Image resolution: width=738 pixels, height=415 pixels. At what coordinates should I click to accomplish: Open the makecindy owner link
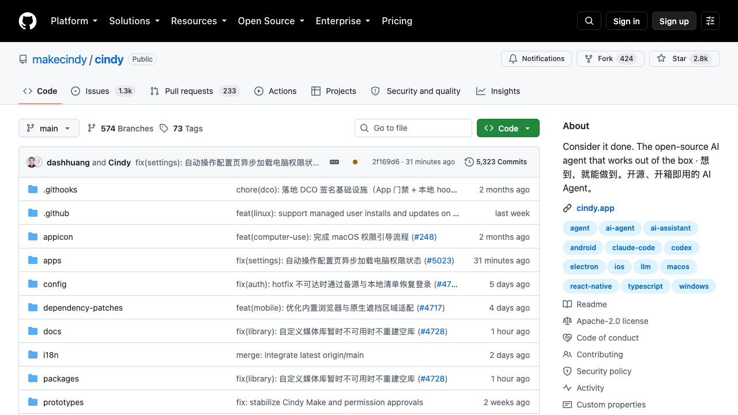click(59, 59)
